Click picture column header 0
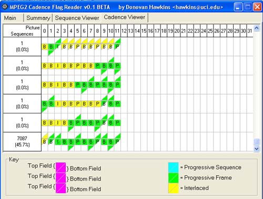 45,31
